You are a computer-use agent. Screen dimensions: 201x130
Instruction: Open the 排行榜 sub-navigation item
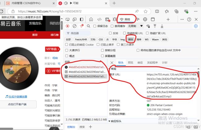click(55, 35)
